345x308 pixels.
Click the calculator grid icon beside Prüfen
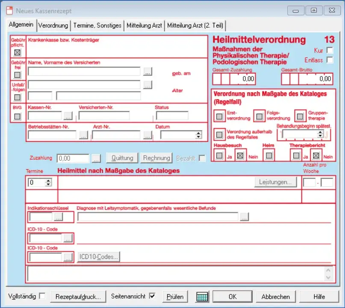[x=202, y=296]
